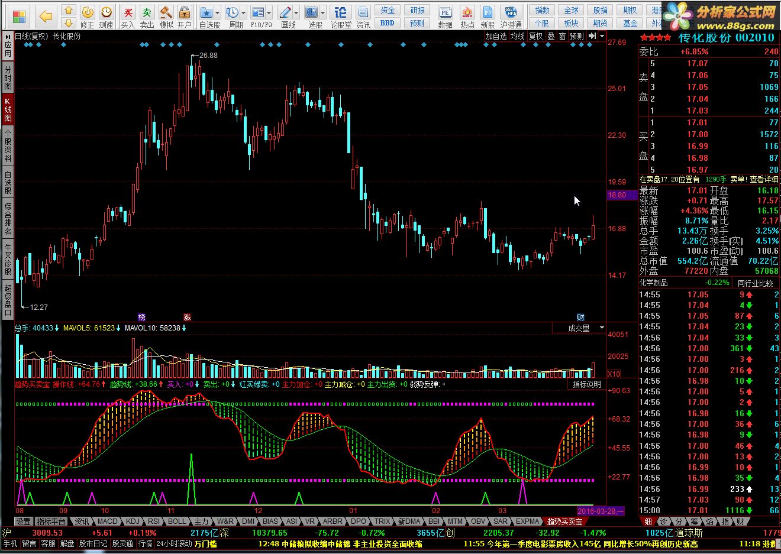Expand 总手 volume arrow indicator

[57, 328]
